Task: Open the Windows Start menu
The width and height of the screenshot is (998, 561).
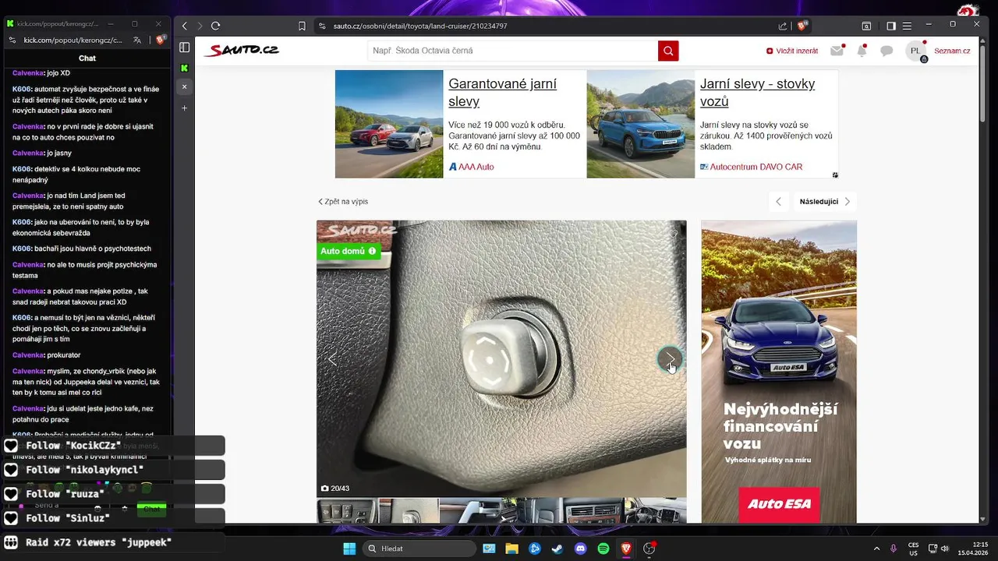Action: (x=349, y=549)
